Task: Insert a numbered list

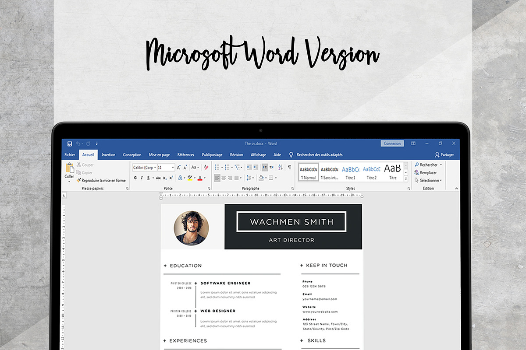Action: pos(228,168)
